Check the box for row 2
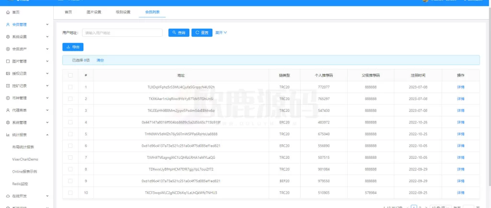This screenshot has height=208, width=491. (70, 99)
